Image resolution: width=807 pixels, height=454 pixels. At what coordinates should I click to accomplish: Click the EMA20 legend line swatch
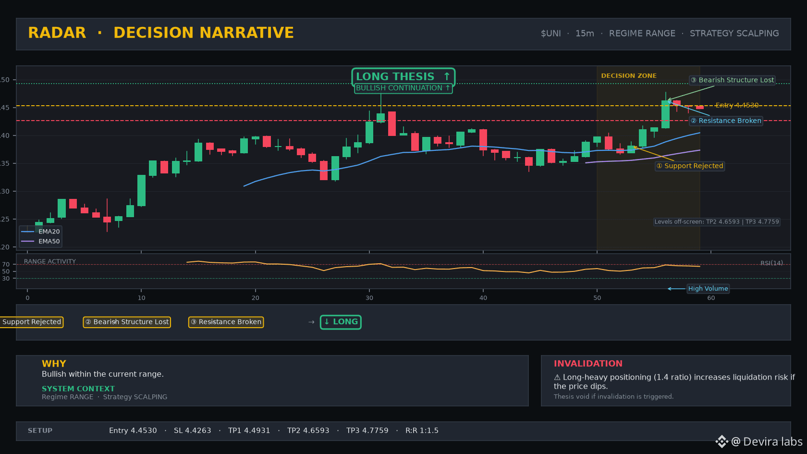click(28, 232)
